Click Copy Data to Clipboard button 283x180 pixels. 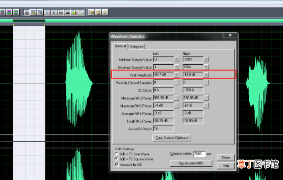tap(172, 138)
